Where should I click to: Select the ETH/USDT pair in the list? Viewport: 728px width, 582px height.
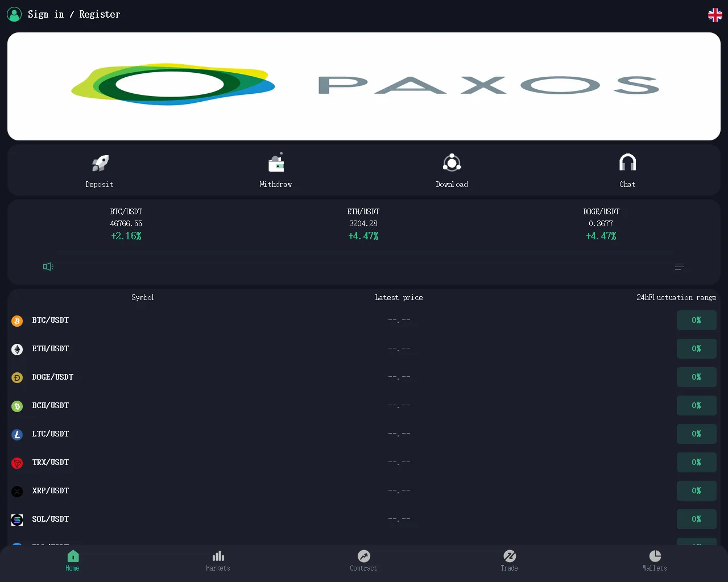(51, 349)
